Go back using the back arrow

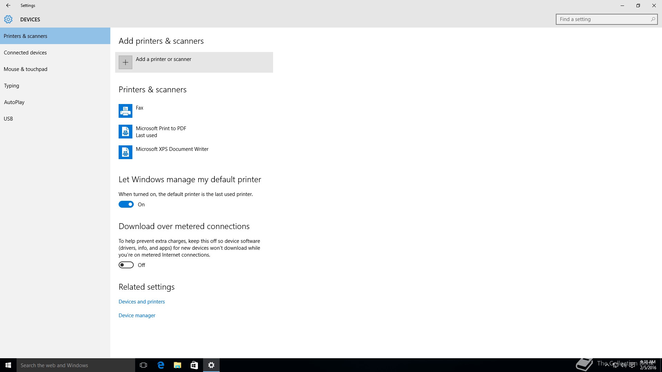[x=8, y=6]
